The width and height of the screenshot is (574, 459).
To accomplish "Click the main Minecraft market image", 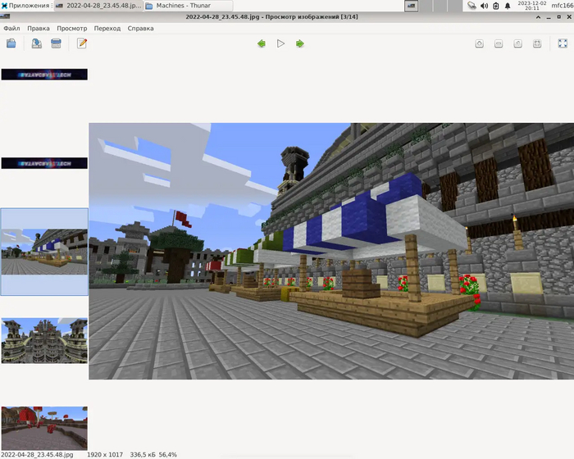I will 331,251.
